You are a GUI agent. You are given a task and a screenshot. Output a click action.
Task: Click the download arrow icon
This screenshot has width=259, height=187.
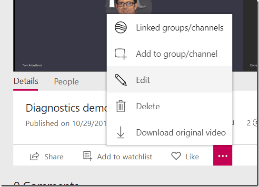click(120, 132)
